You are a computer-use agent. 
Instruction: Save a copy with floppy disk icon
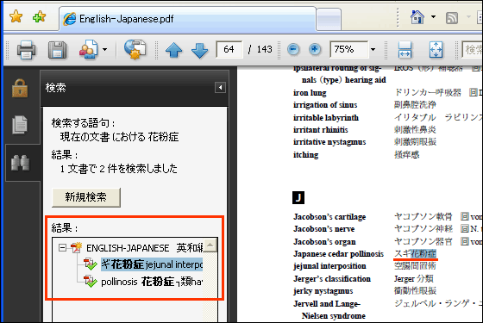57,50
